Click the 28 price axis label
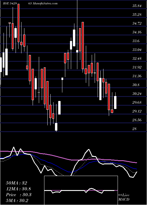Screen dimensions: 147x205 (135, 129)
